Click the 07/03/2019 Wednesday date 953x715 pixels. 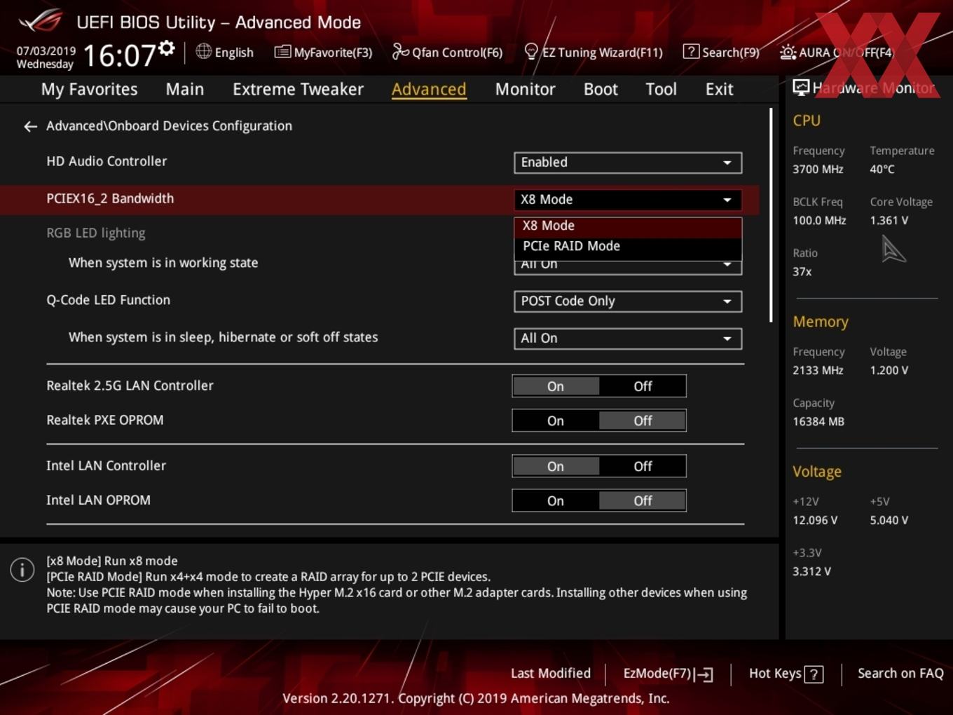tap(46, 57)
